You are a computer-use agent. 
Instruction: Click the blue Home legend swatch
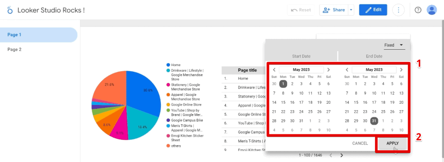click(x=168, y=65)
